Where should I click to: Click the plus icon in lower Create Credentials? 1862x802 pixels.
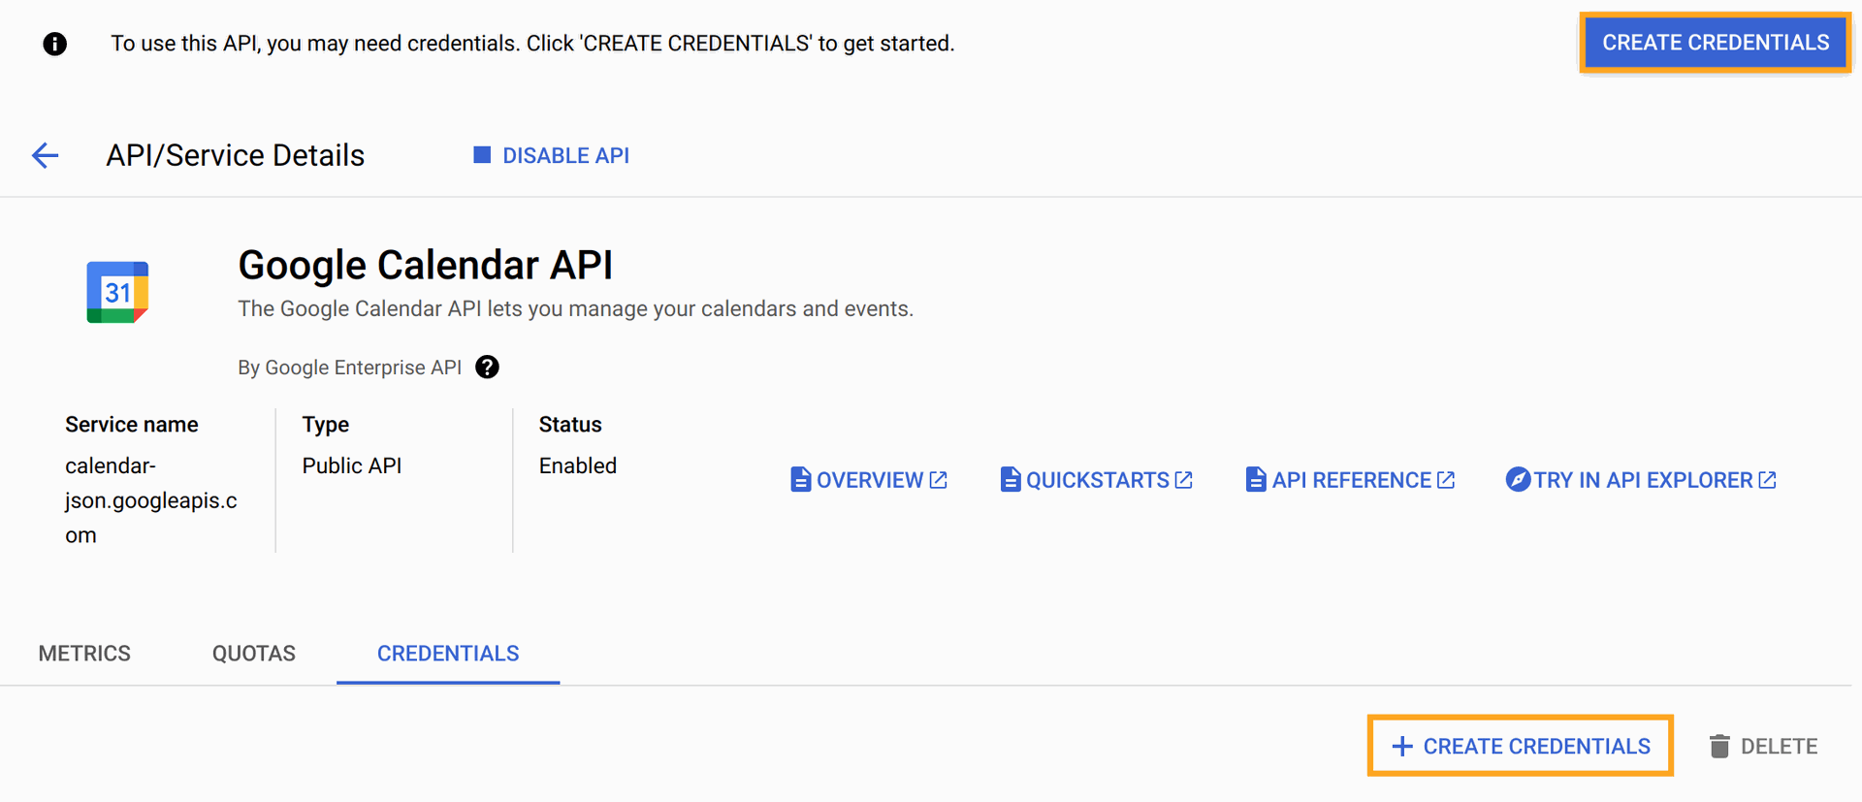[1402, 746]
